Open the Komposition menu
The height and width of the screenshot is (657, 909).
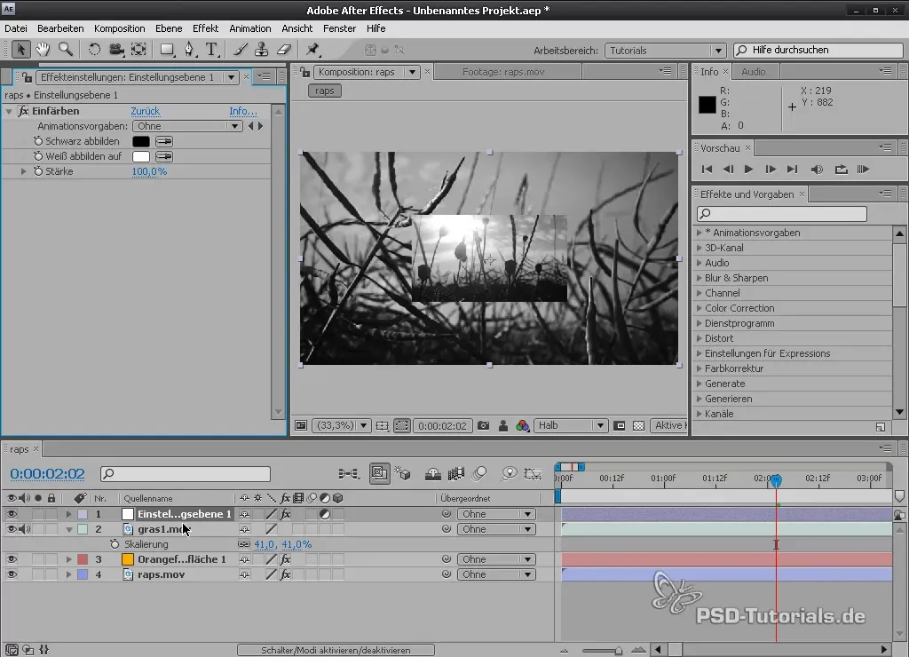[x=120, y=28]
